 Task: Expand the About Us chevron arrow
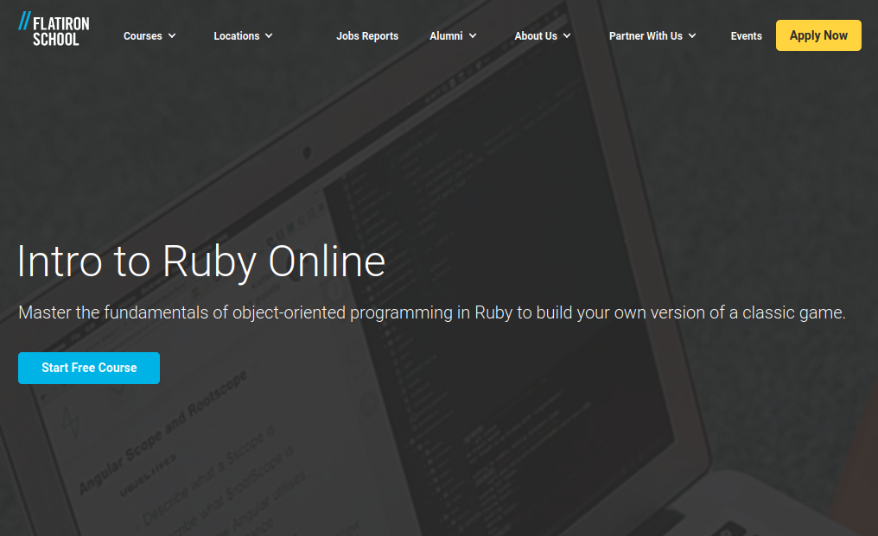pos(567,35)
